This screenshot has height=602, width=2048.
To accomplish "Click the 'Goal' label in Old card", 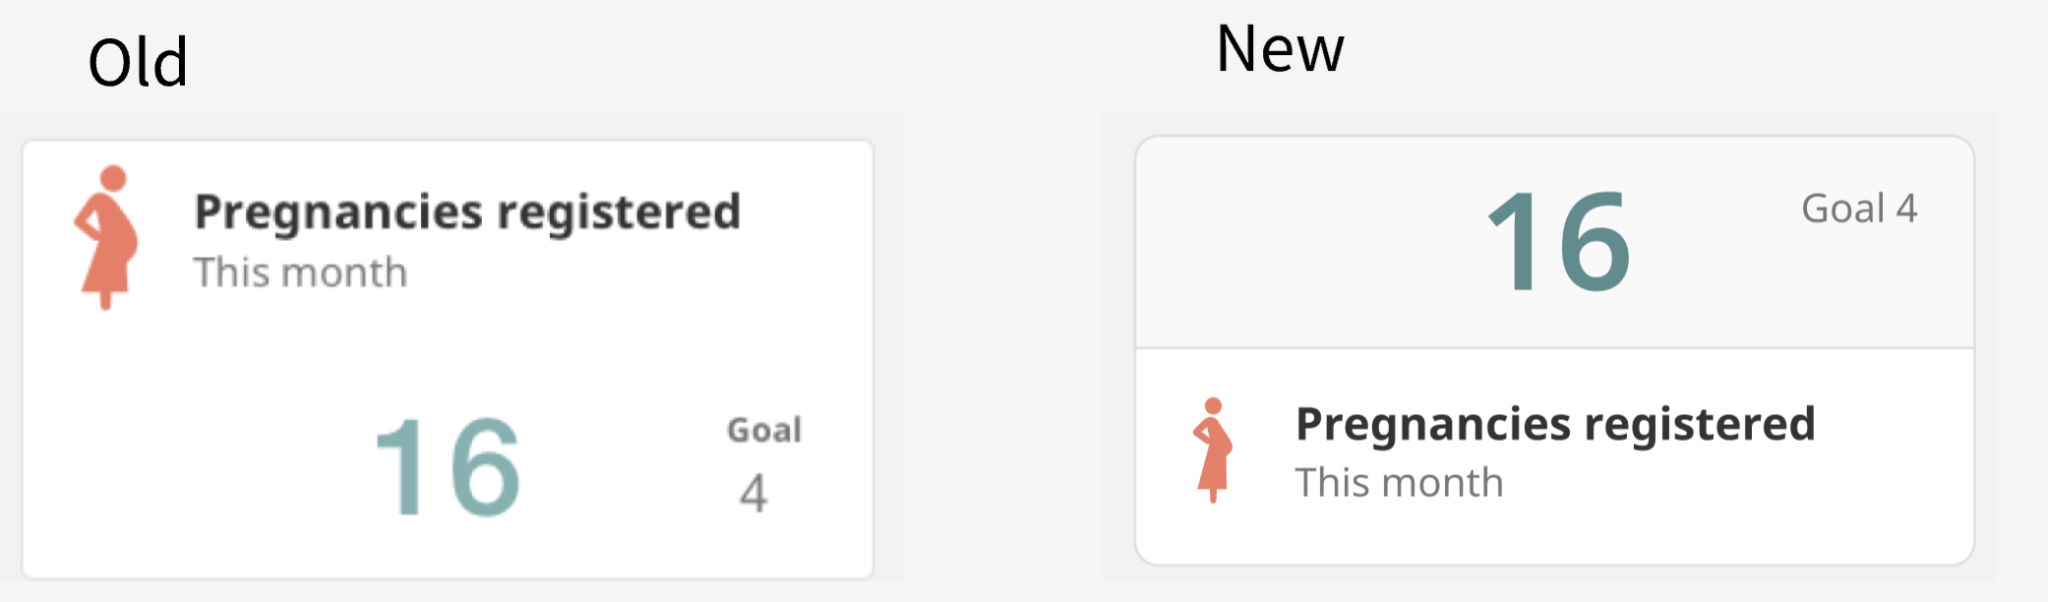I will (x=764, y=431).
